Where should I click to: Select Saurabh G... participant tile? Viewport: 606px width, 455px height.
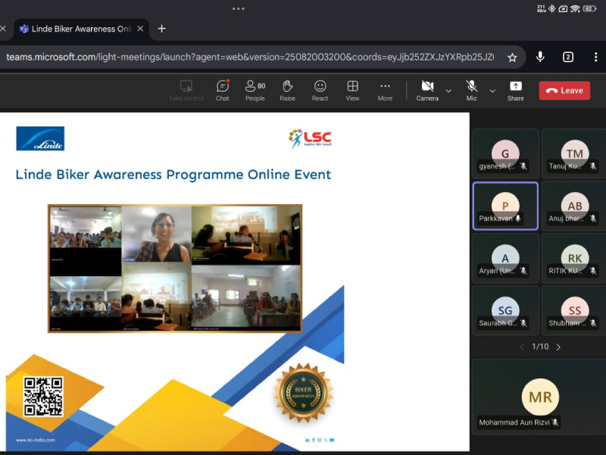tap(505, 310)
